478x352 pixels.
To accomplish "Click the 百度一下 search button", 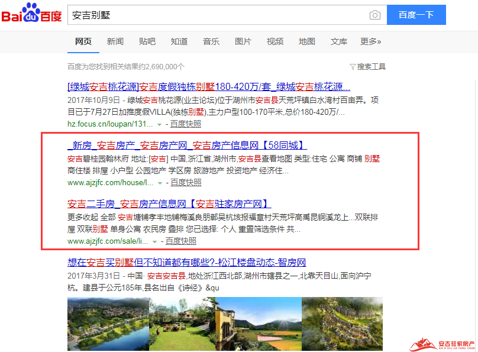I will (x=416, y=15).
